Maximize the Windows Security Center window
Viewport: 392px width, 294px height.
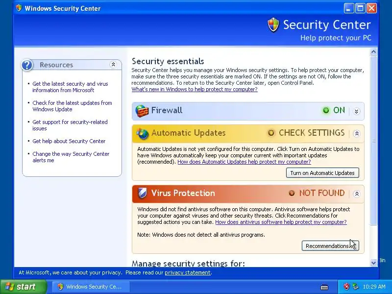[x=360, y=8]
